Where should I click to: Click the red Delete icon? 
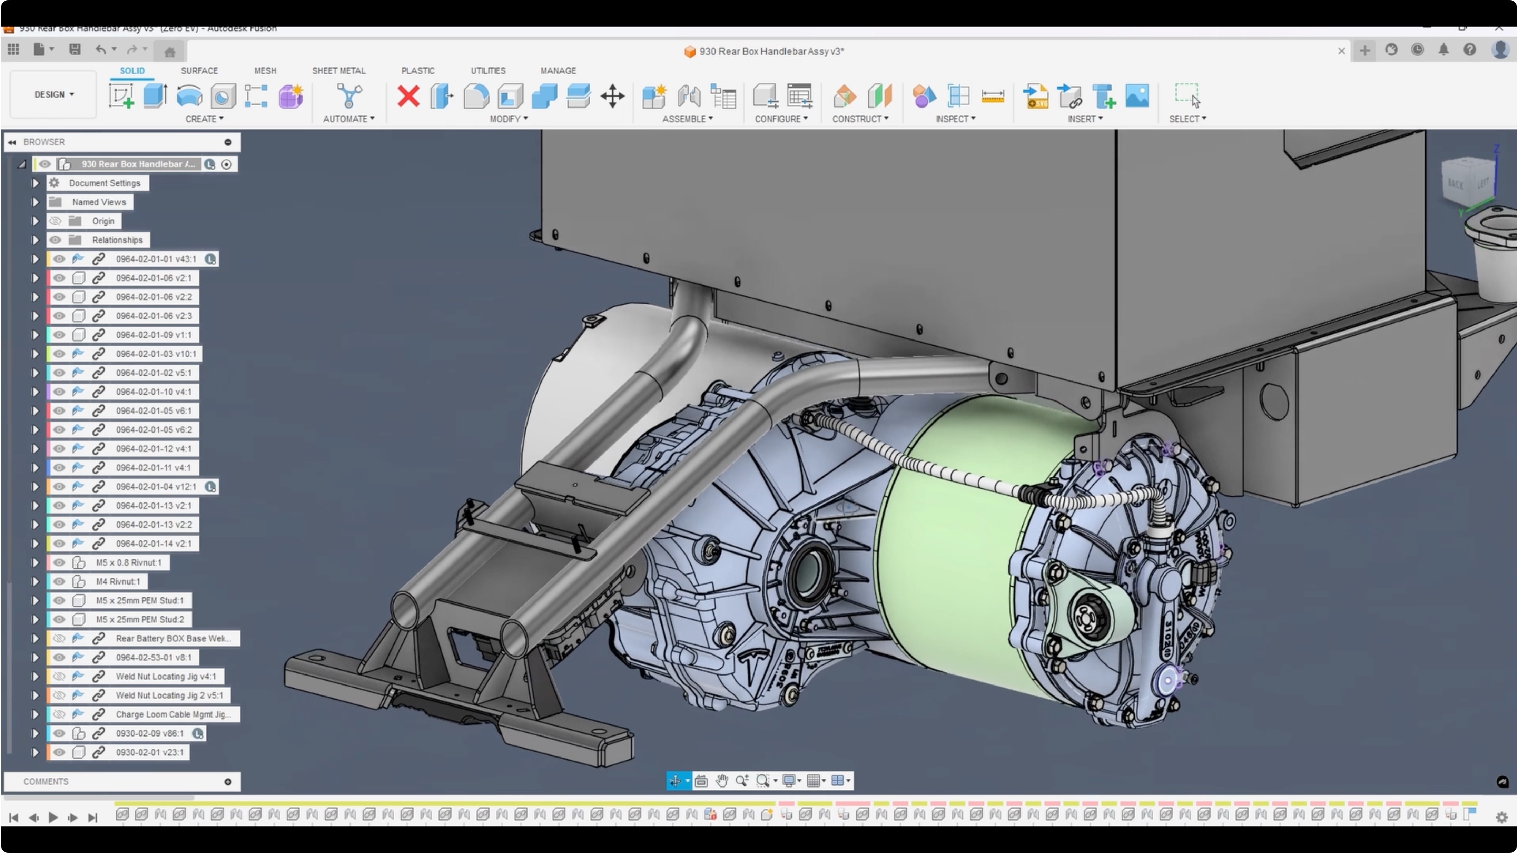pos(408,96)
